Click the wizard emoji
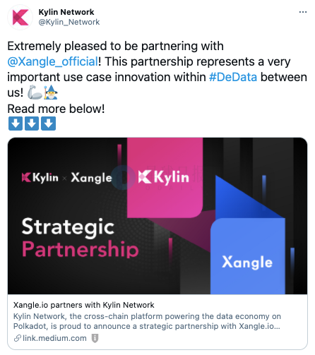The height and width of the screenshot is (355, 315). point(51,92)
